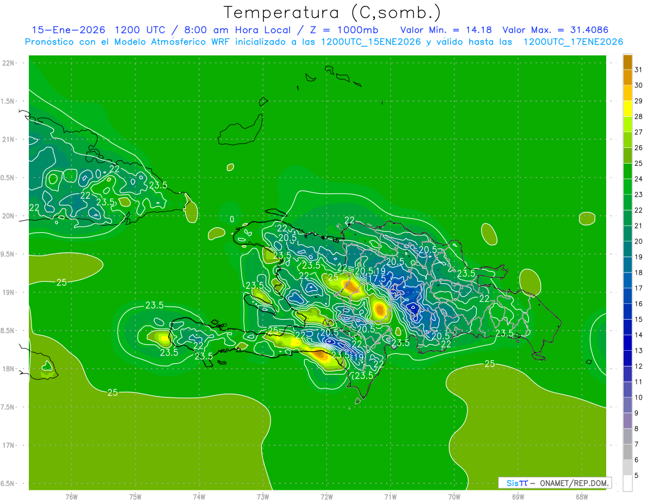Click the colorbar value "31"

tap(638, 70)
